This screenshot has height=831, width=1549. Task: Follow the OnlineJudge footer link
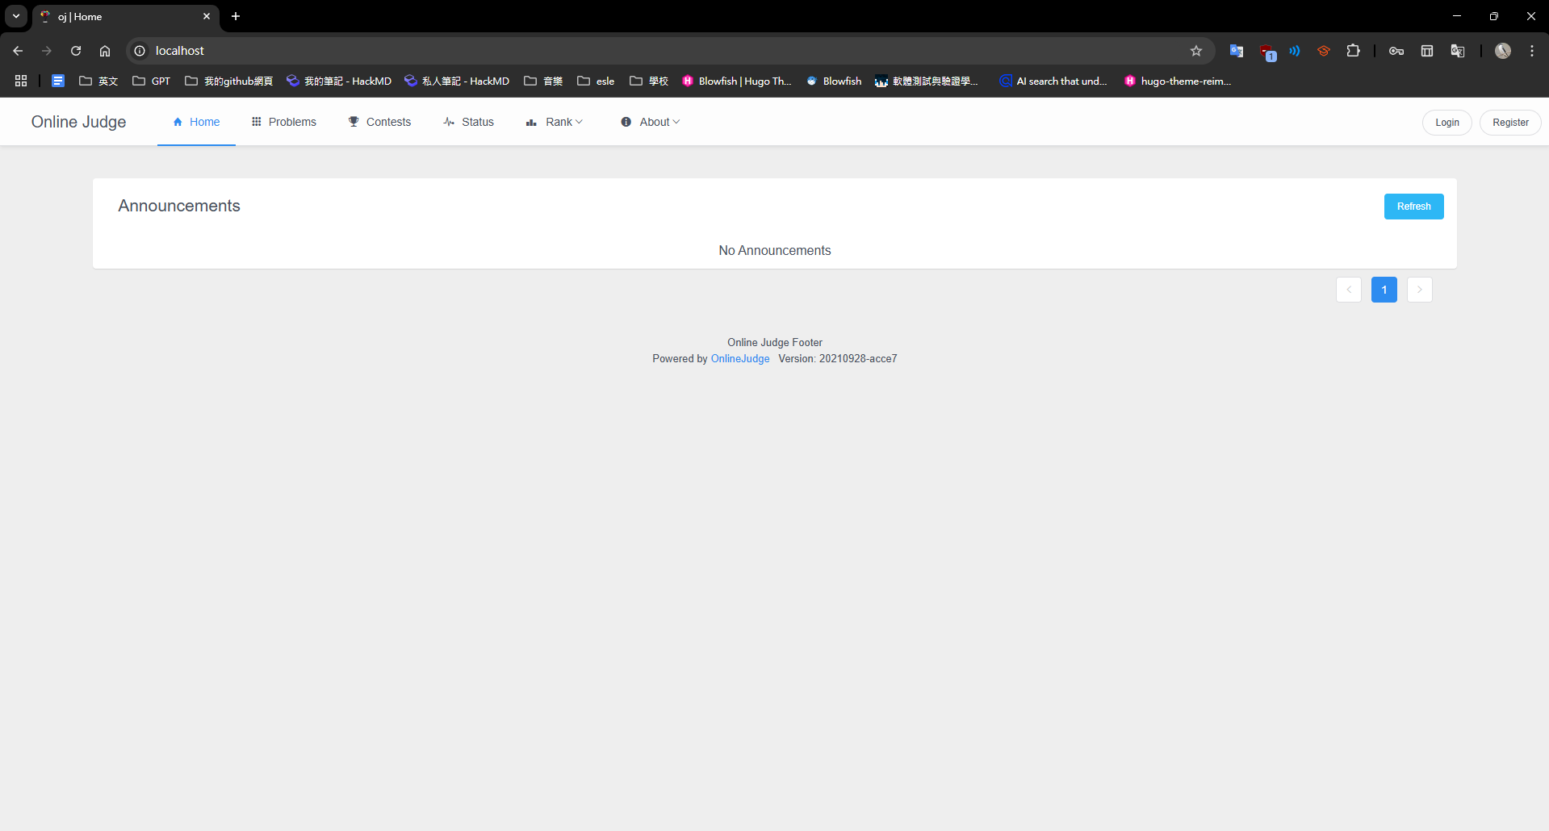pos(740,359)
